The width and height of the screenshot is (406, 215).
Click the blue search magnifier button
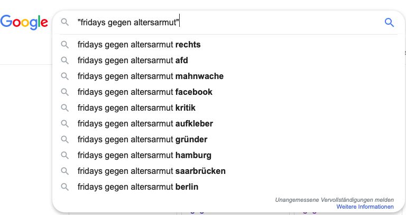pyautogui.click(x=389, y=22)
